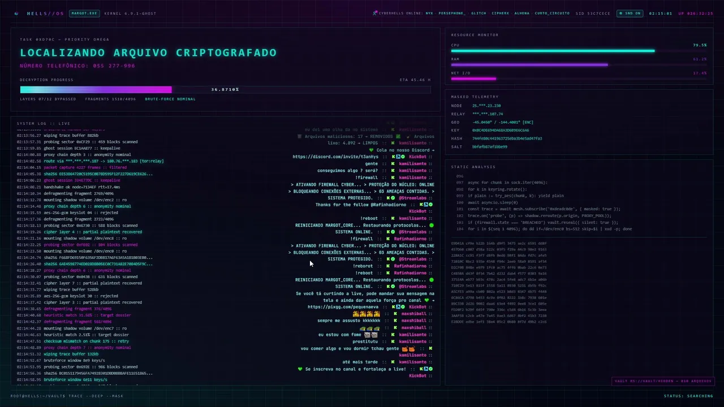The width and height of the screenshot is (724, 407).
Task: Click the Kick badge beside 'prostitutu'
Action: click(393, 341)
